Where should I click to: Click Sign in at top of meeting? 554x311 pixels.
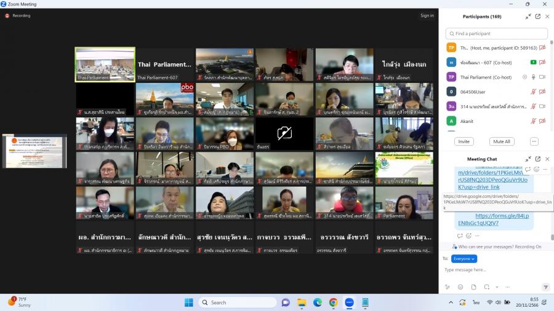pos(427,15)
